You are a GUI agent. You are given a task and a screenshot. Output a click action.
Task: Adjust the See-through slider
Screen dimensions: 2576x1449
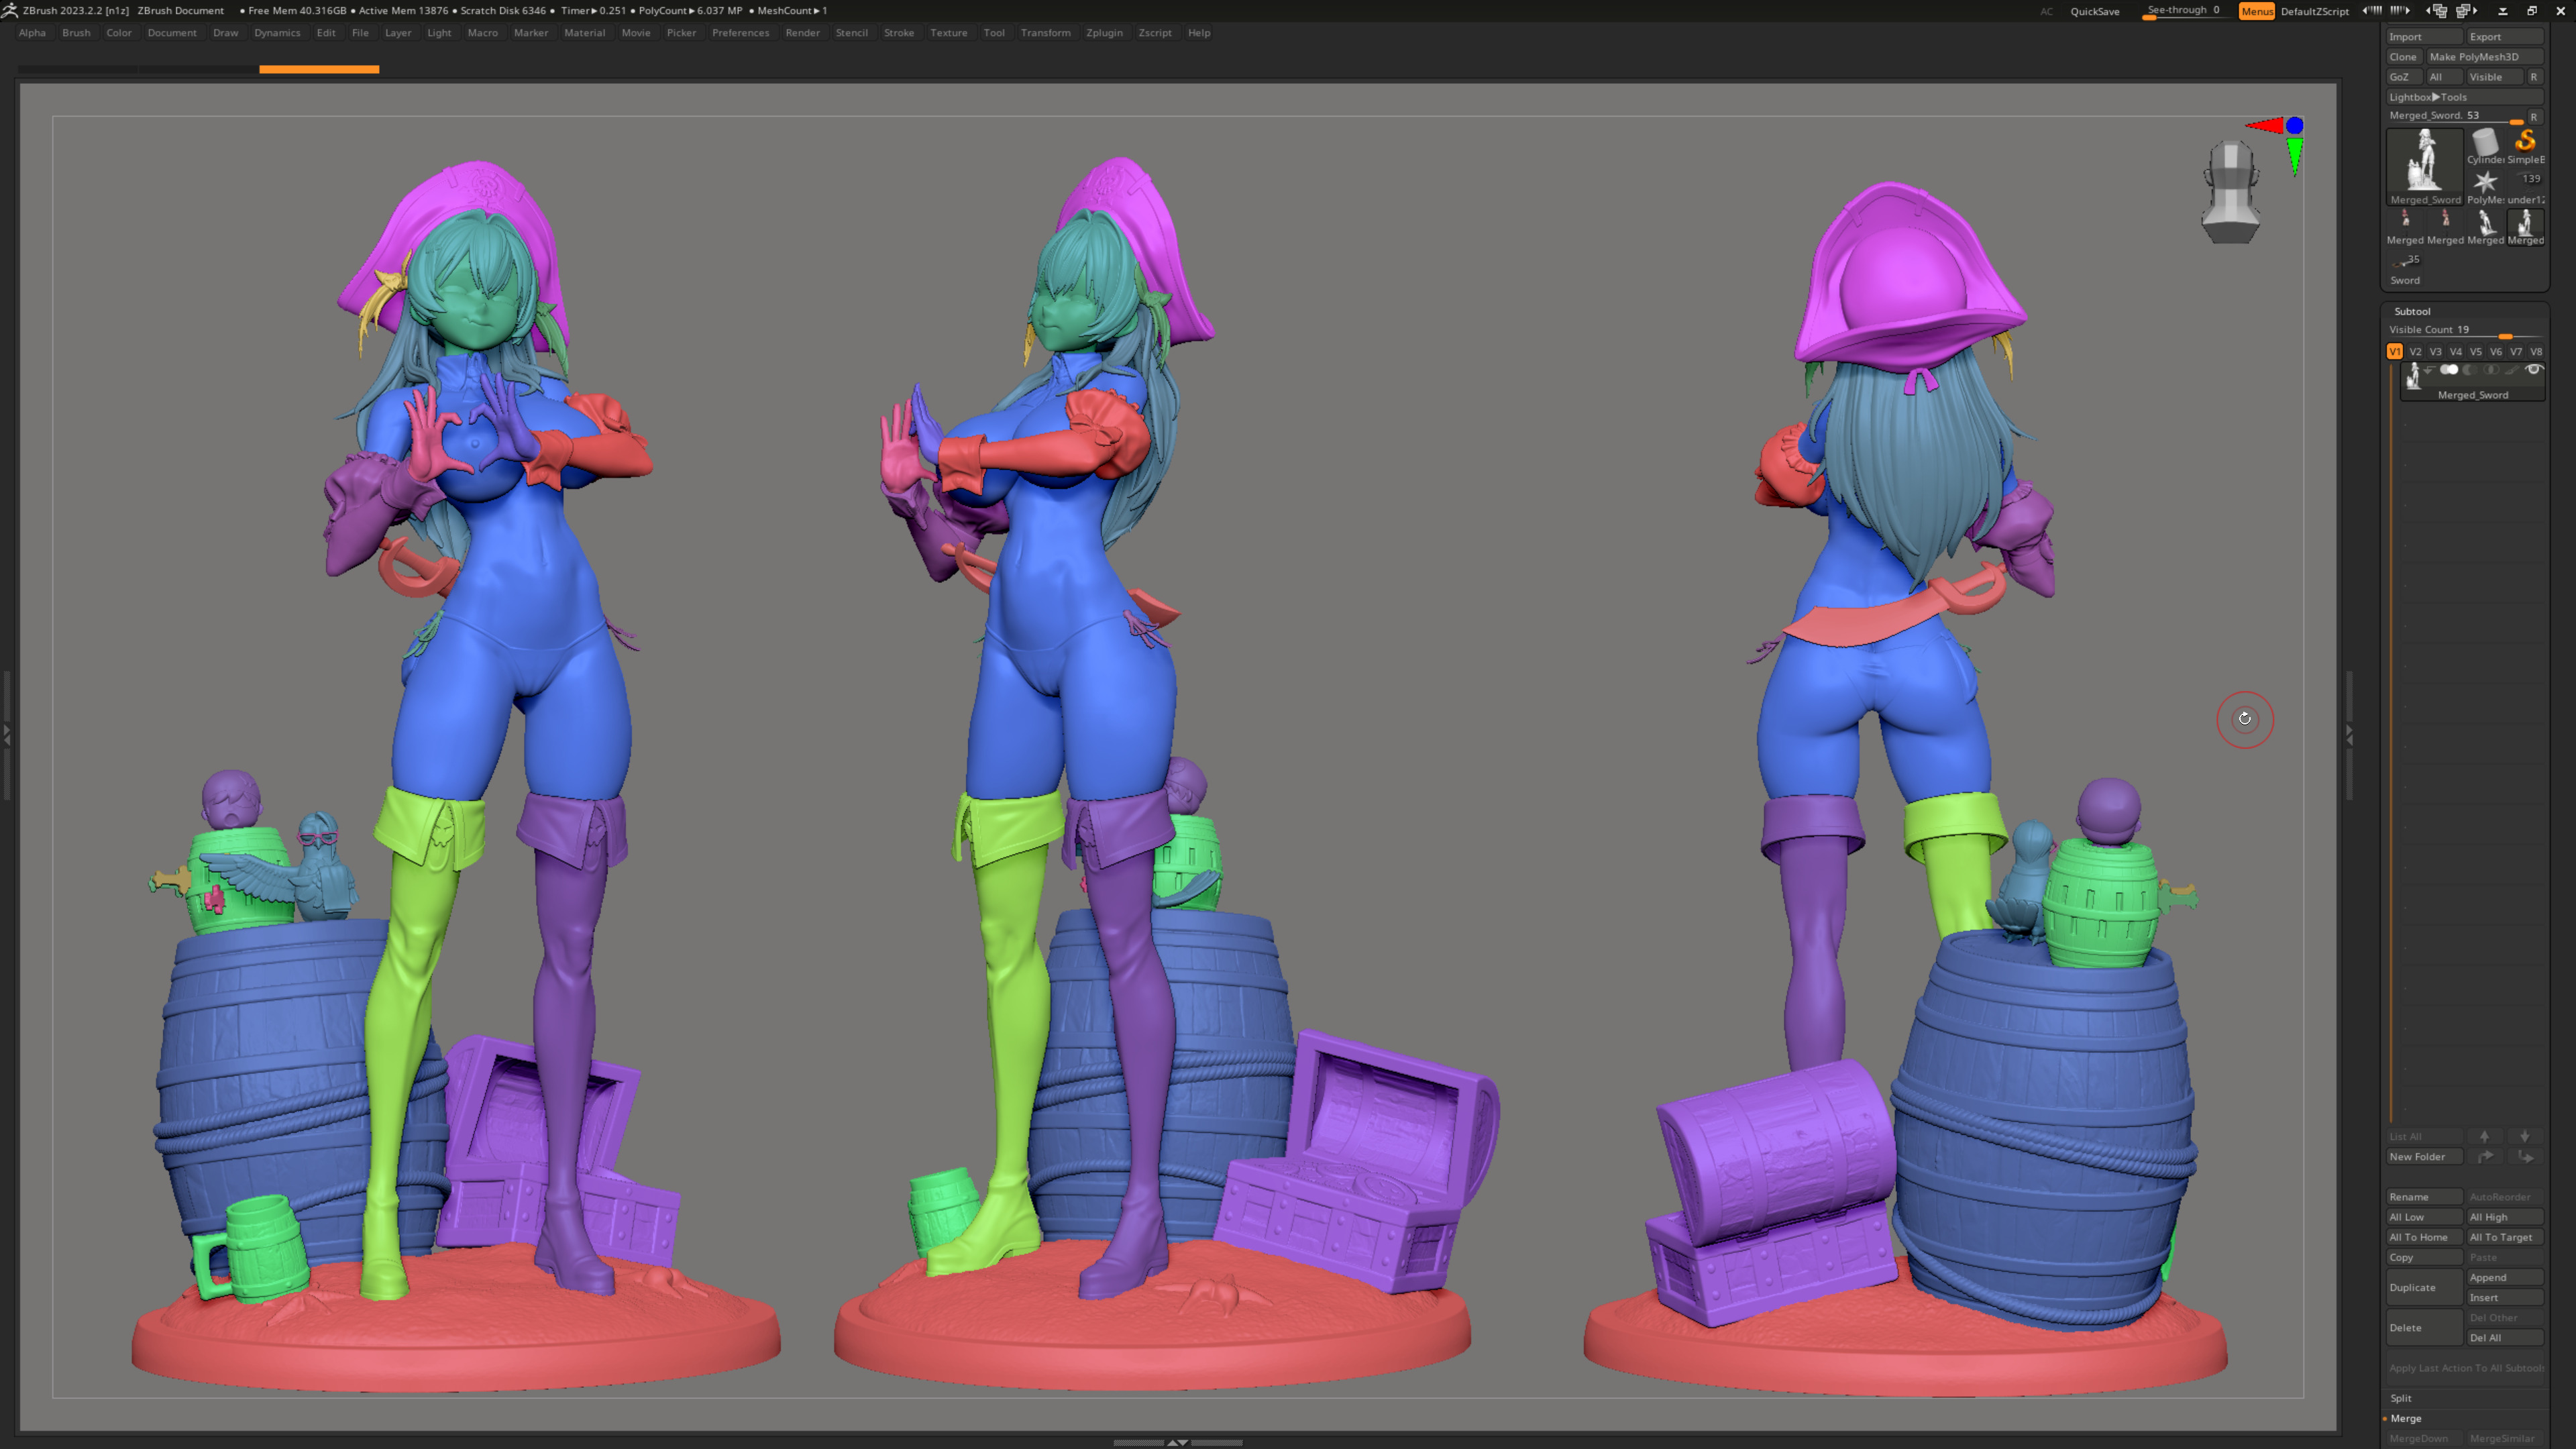[x=2188, y=11]
